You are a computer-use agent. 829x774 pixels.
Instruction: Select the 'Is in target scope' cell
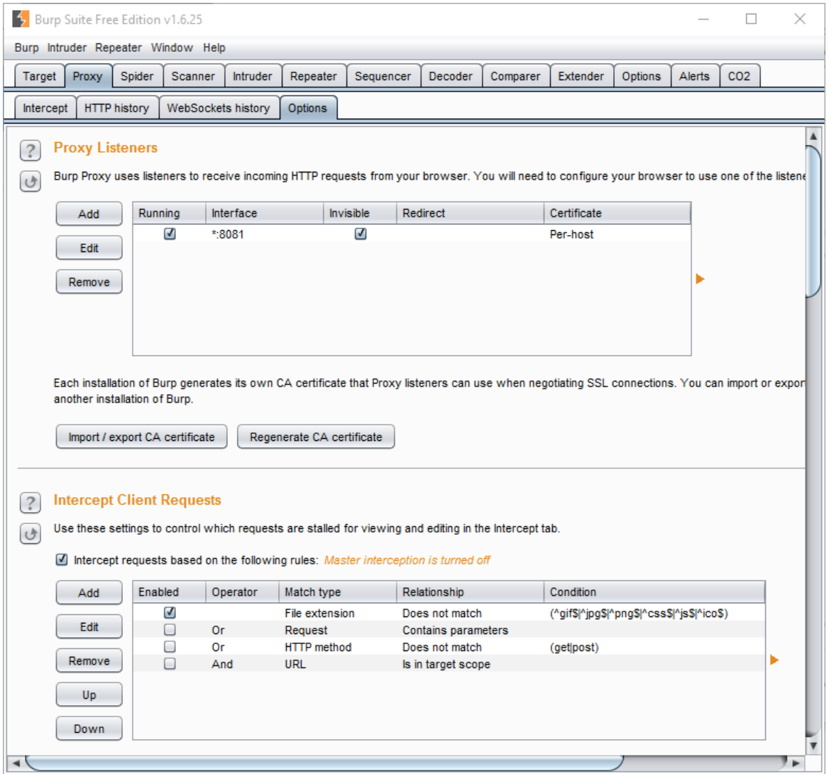click(470, 664)
